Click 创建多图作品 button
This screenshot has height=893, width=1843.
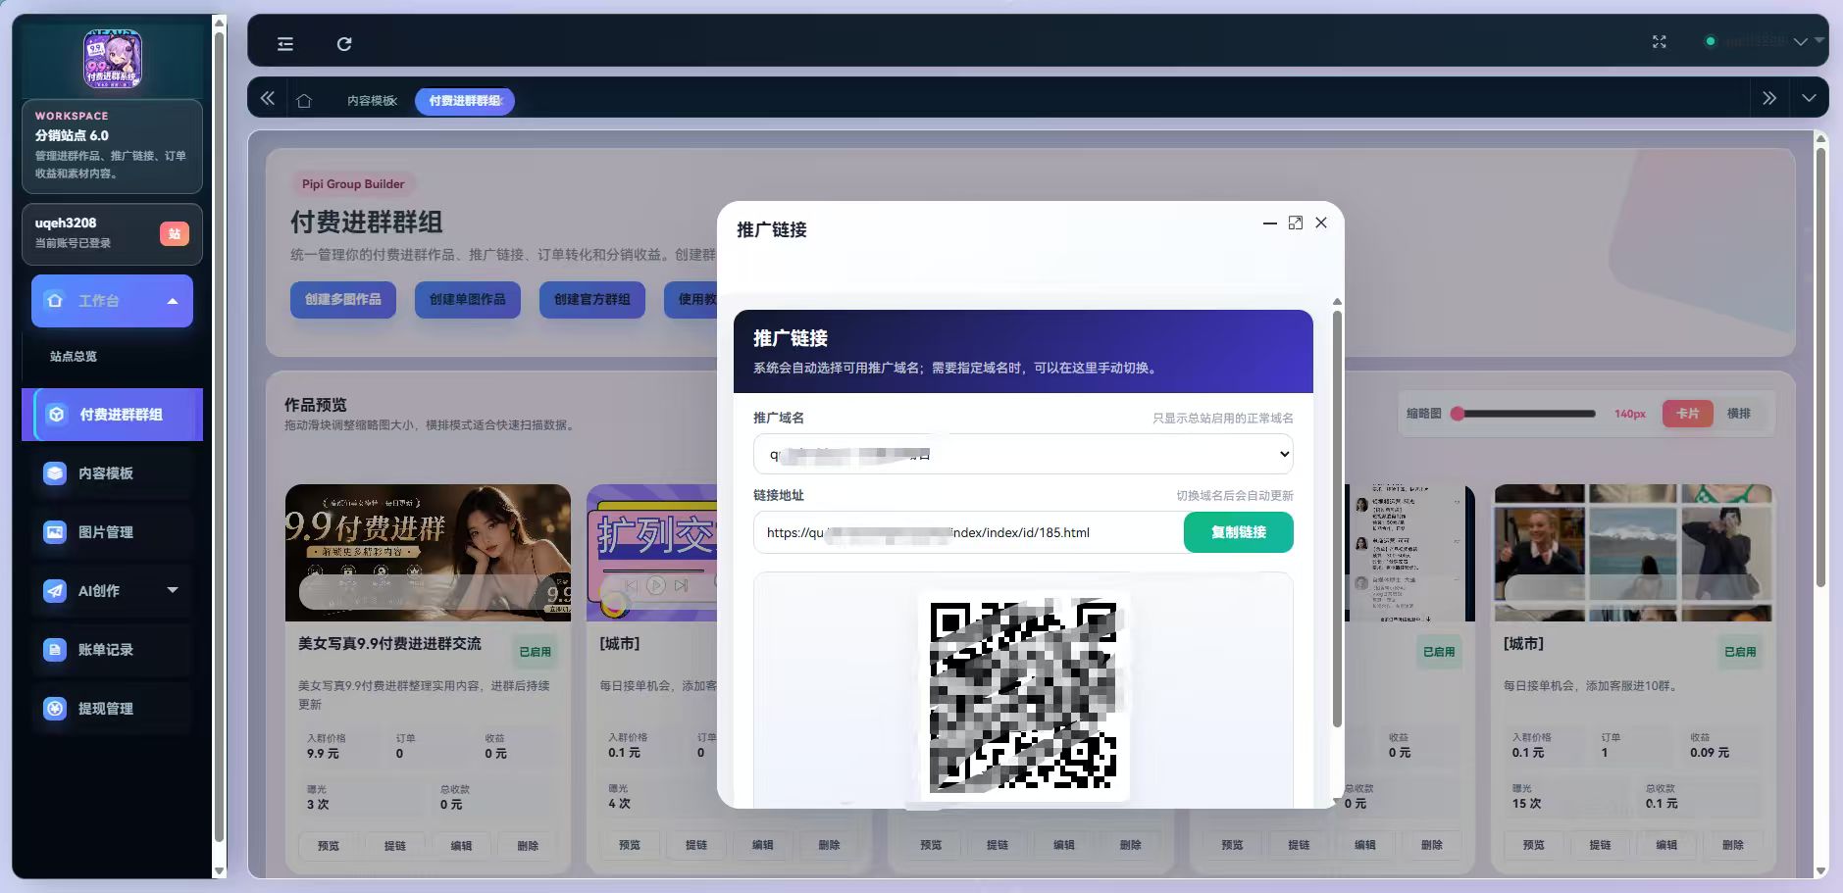coord(342,299)
